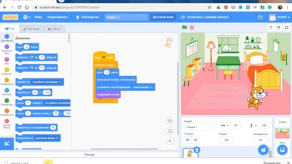Delete the sprite with trash icon
The image size is (292, 164).
point(197,150)
